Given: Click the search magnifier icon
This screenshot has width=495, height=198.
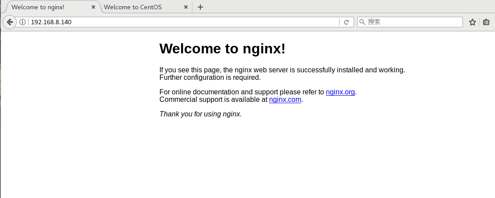Looking at the screenshot, I should [362, 22].
